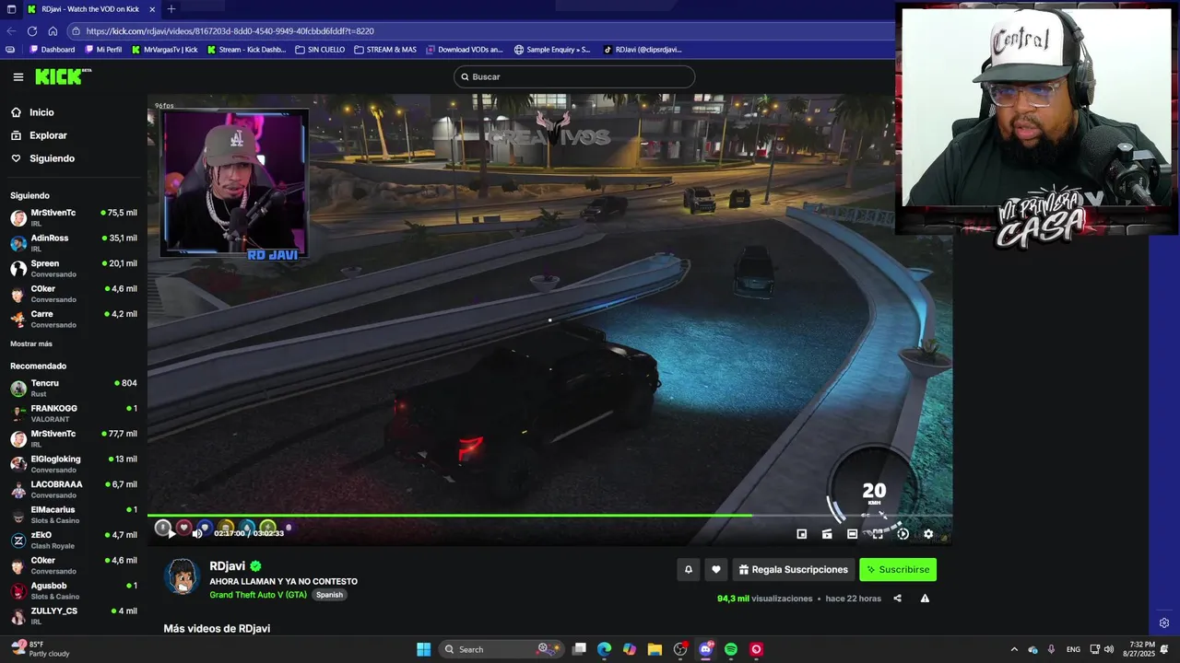The width and height of the screenshot is (1180, 663).
Task: Click the browser address bar URL
Action: (x=230, y=30)
